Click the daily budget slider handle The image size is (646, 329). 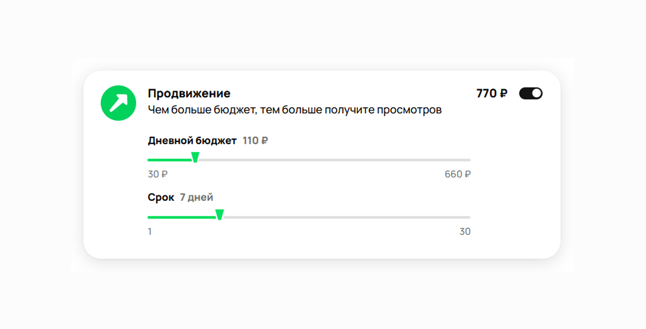click(x=195, y=157)
